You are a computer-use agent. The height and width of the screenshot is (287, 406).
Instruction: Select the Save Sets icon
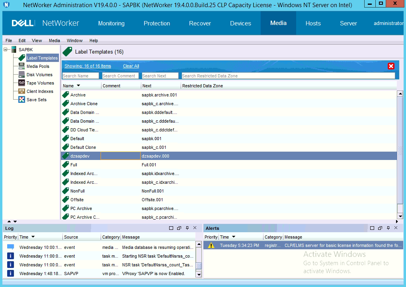[22, 100]
